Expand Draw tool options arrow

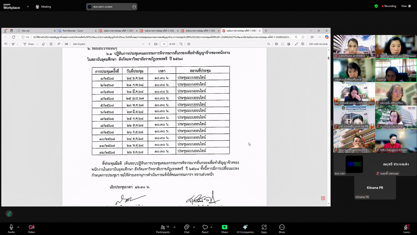coord(37,44)
